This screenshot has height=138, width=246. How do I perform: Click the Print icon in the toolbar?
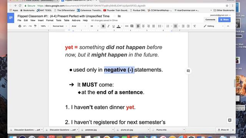(x=20, y=26)
